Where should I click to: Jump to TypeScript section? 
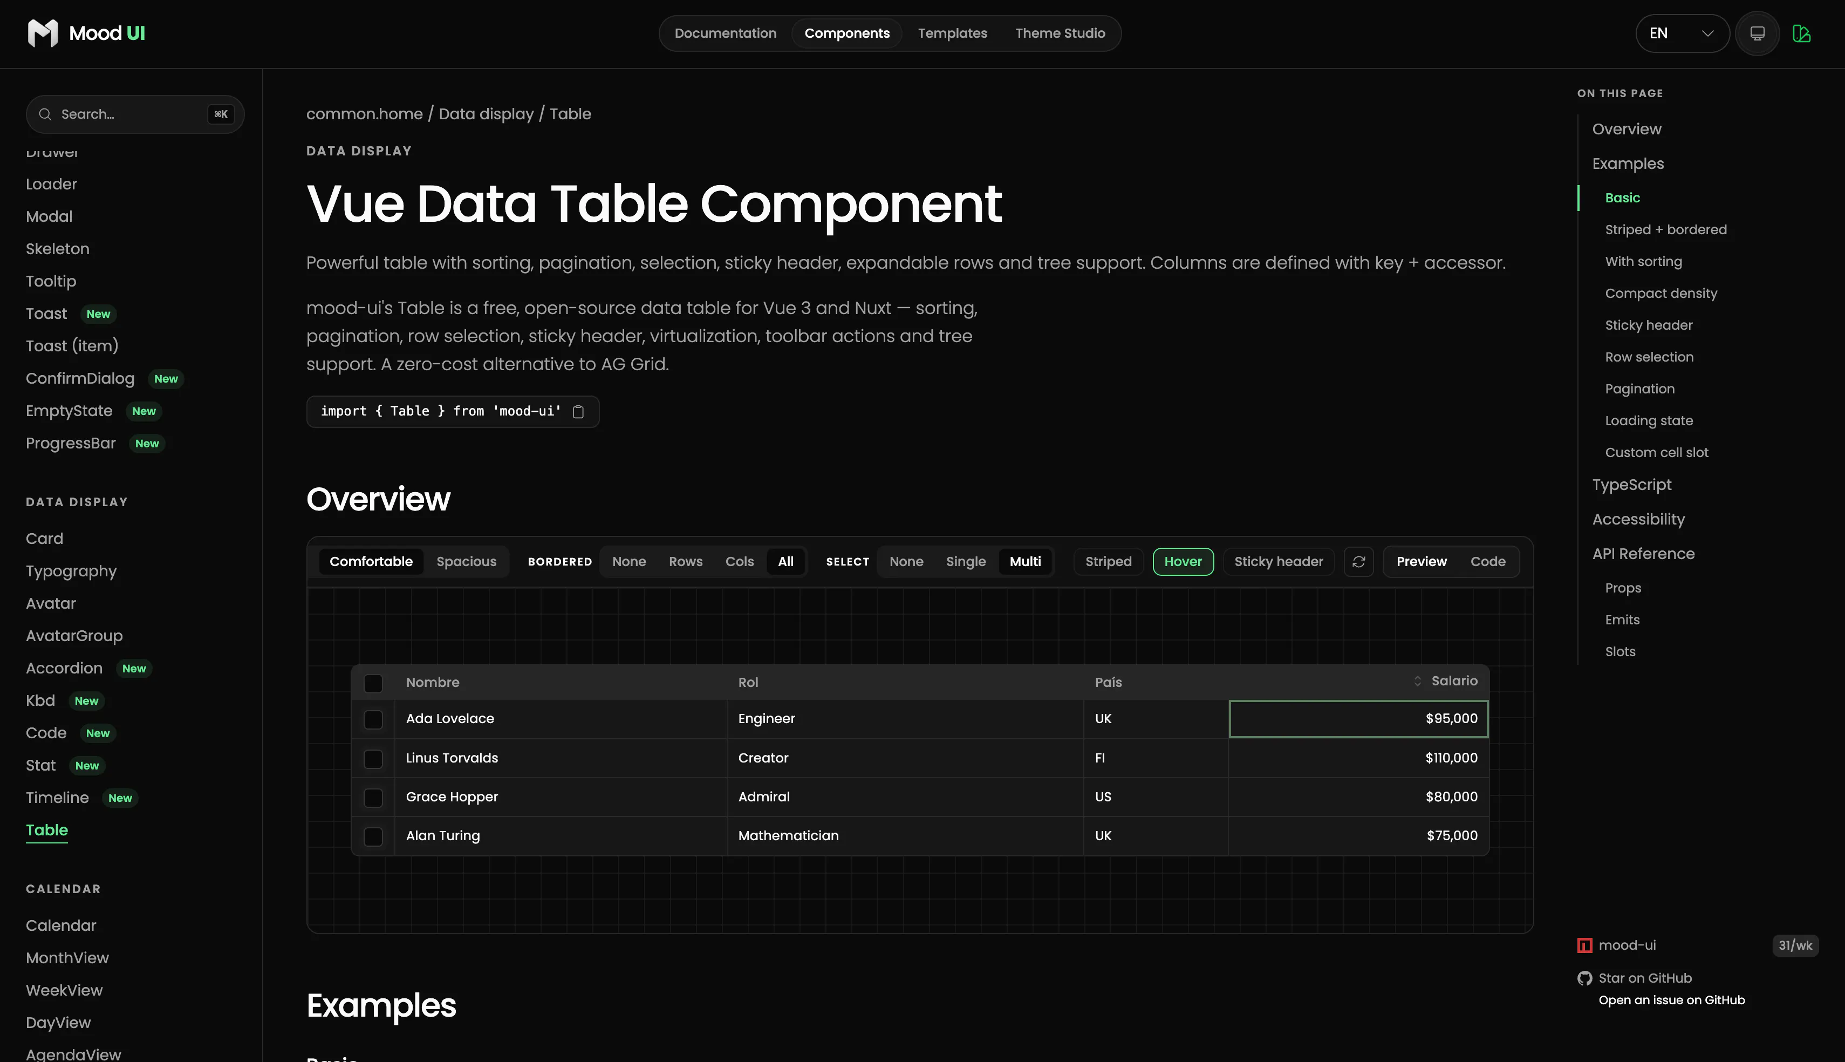coord(1631,485)
